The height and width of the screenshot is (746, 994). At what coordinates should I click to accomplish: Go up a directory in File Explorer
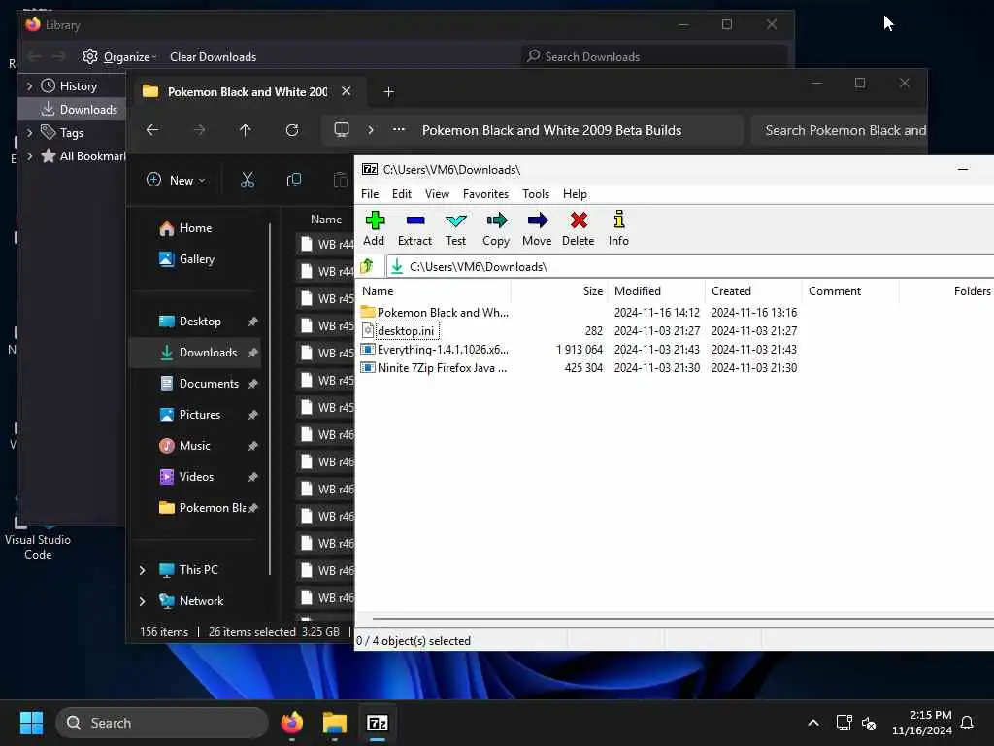click(246, 130)
